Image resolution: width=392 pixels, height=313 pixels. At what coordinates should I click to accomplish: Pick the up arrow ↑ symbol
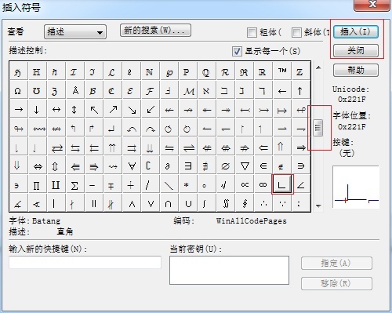(x=301, y=91)
